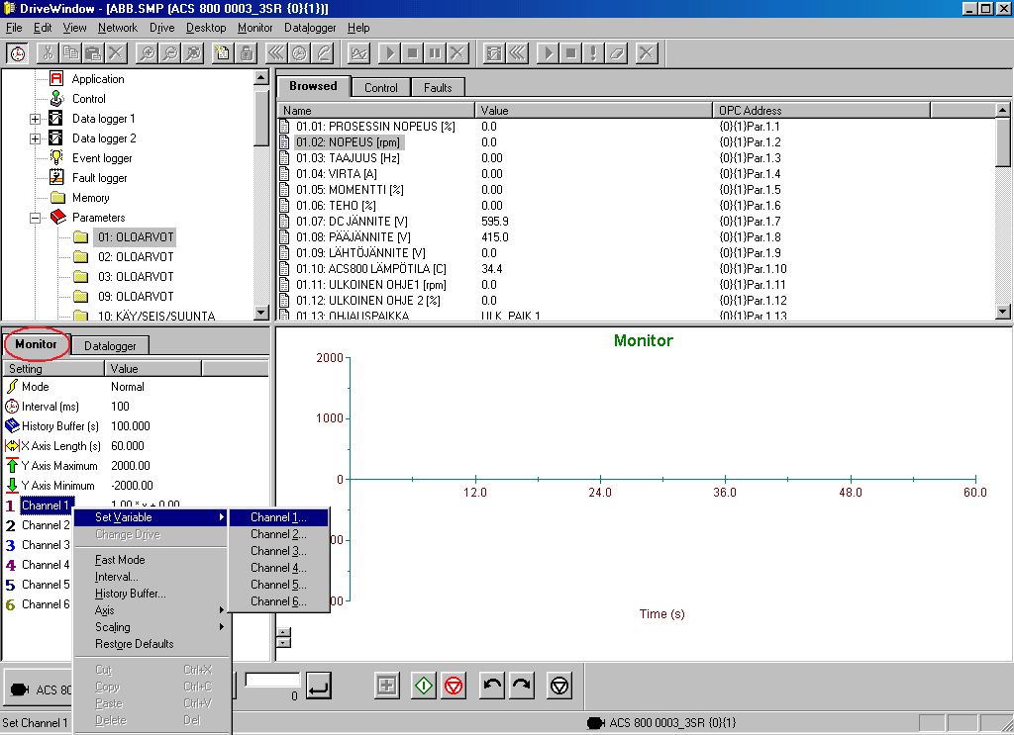
Task: Click the zoom in magnifier icon
Action: (x=147, y=53)
